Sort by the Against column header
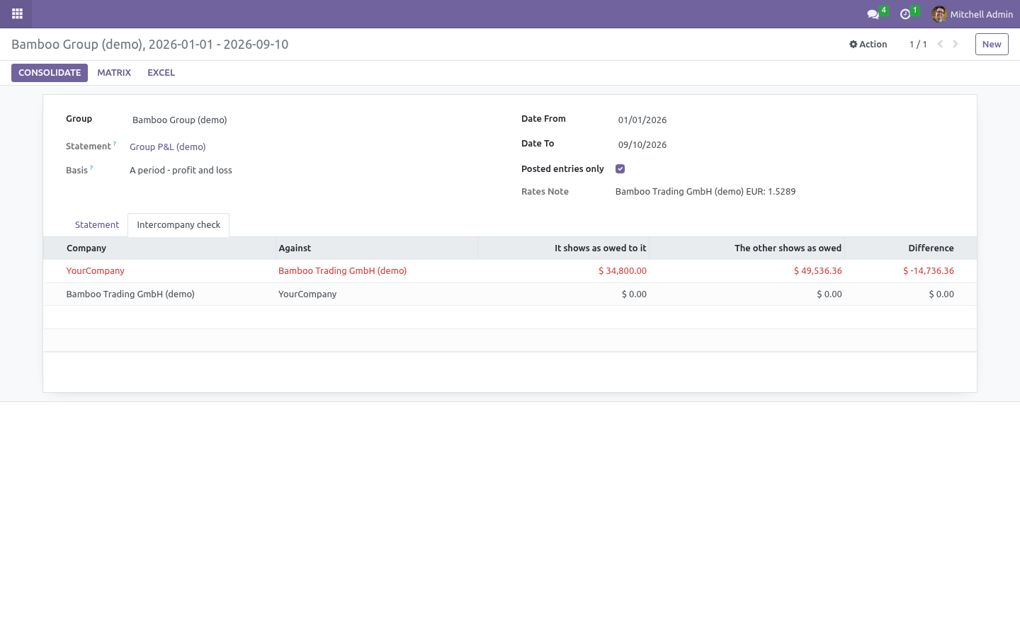 pyautogui.click(x=377, y=248)
